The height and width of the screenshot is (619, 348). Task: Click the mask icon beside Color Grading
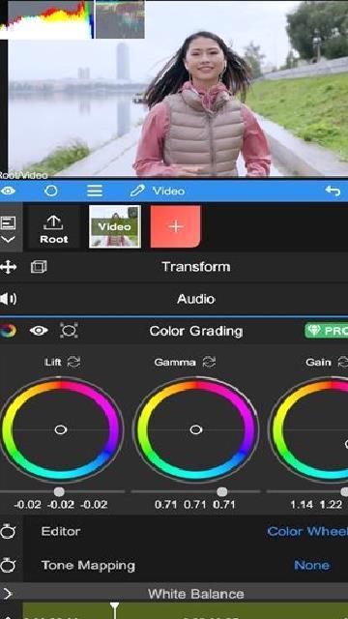pyautogui.click(x=69, y=331)
